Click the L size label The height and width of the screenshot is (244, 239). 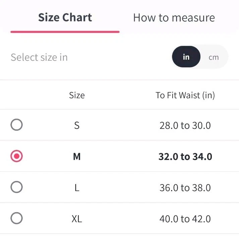(77, 188)
